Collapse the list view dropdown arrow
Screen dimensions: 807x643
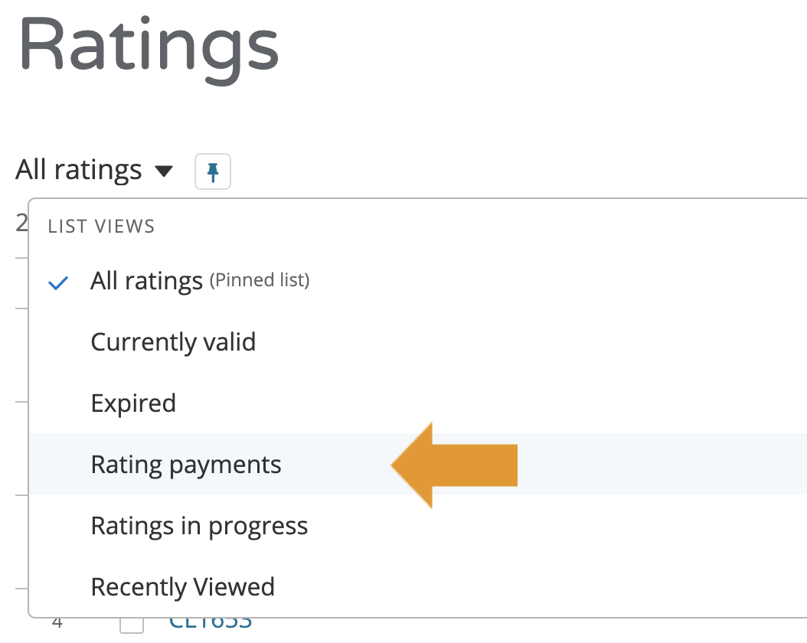(x=164, y=171)
